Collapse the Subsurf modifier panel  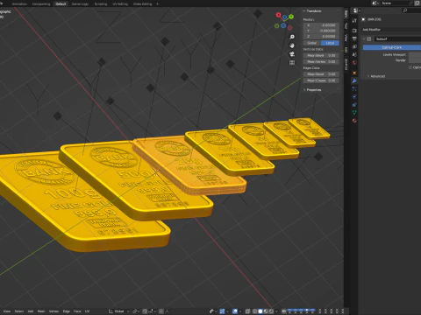coord(364,38)
